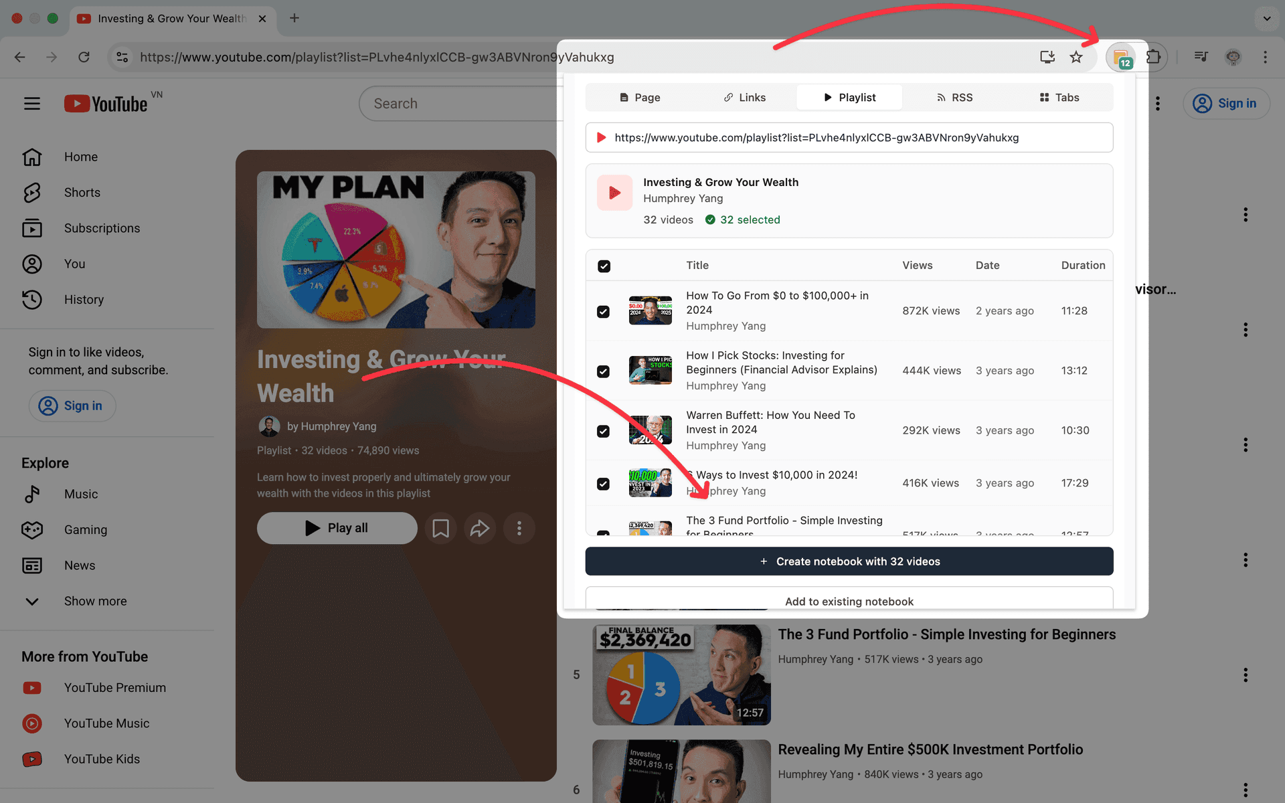Click the install app icon in address bar

click(1047, 57)
